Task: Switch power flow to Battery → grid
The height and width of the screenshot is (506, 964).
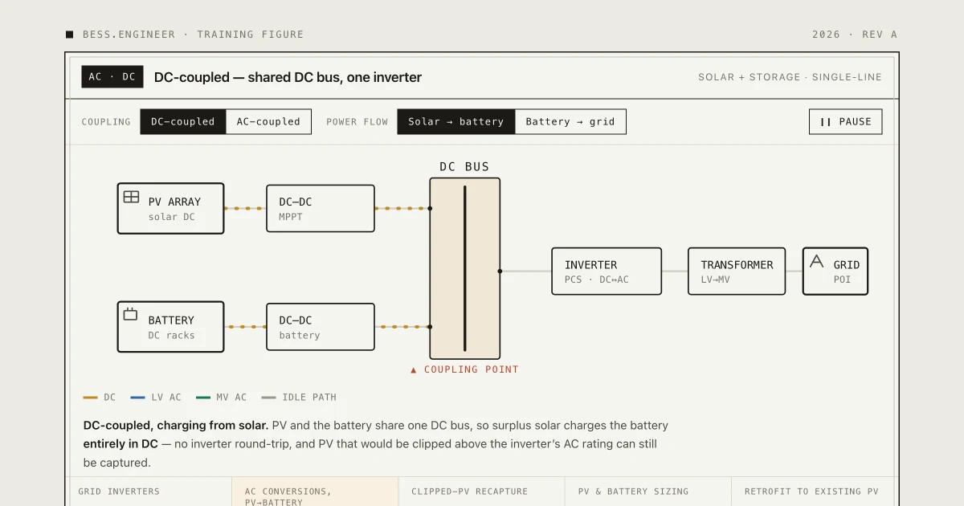Action: point(570,122)
